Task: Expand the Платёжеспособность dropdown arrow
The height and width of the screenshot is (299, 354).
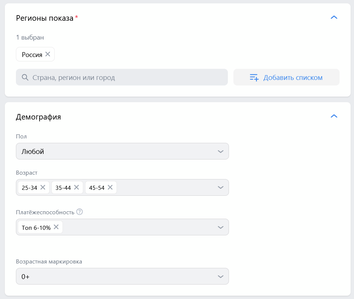Action: click(220, 227)
